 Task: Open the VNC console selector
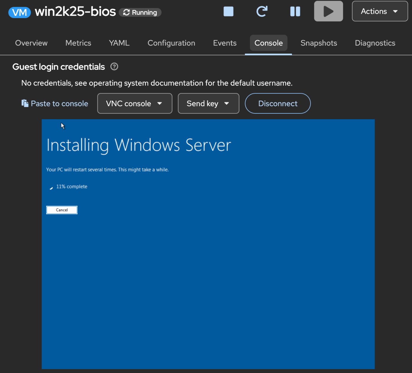[x=134, y=103]
